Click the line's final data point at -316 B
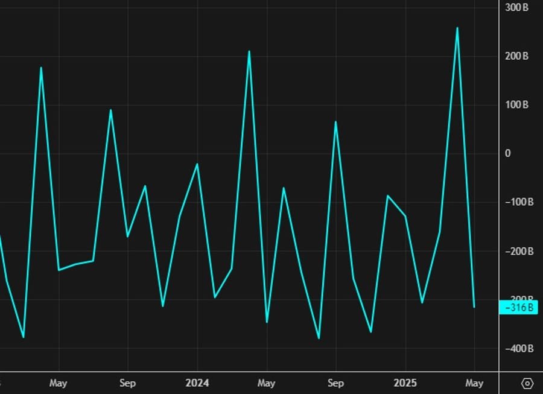Image resolution: width=543 pixels, height=394 pixels. [x=474, y=307]
